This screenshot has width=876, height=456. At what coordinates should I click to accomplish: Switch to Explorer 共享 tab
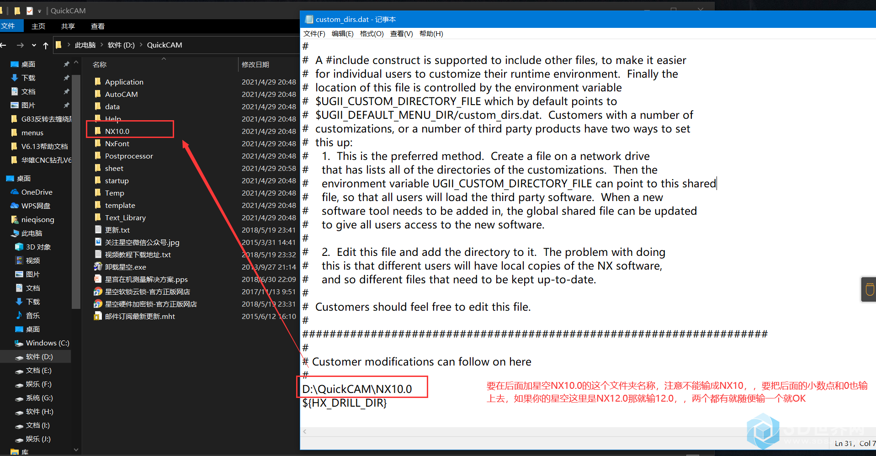[68, 26]
